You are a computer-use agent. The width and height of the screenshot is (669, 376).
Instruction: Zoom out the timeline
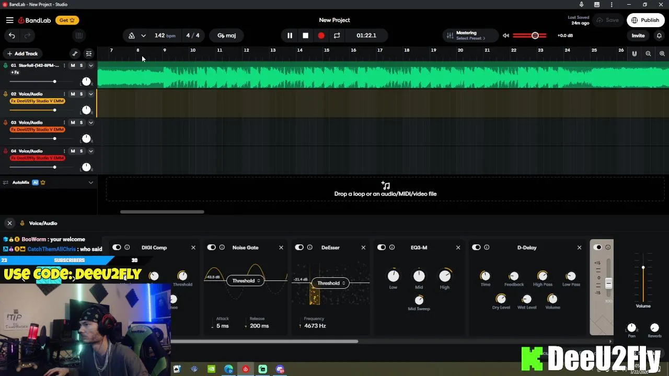(x=648, y=53)
